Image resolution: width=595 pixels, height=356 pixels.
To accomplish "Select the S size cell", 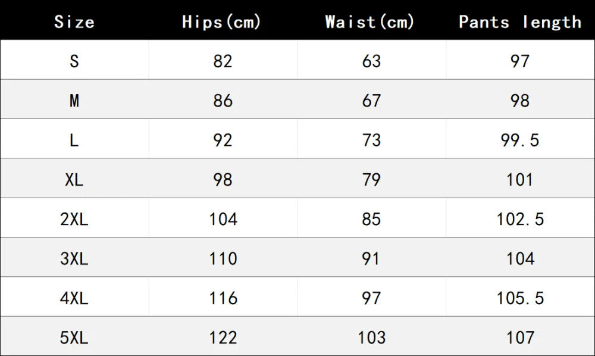I will [x=74, y=61].
